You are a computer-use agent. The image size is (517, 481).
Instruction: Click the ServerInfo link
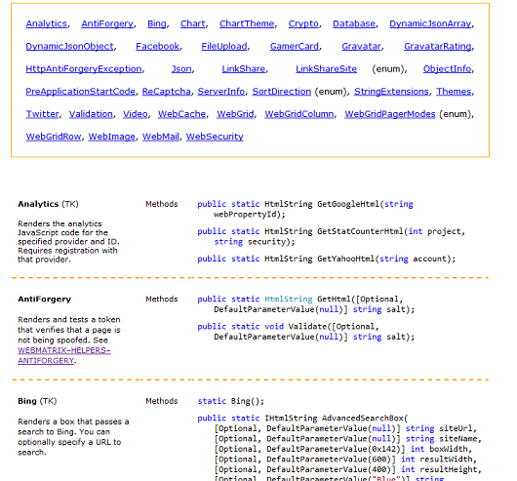[221, 92]
